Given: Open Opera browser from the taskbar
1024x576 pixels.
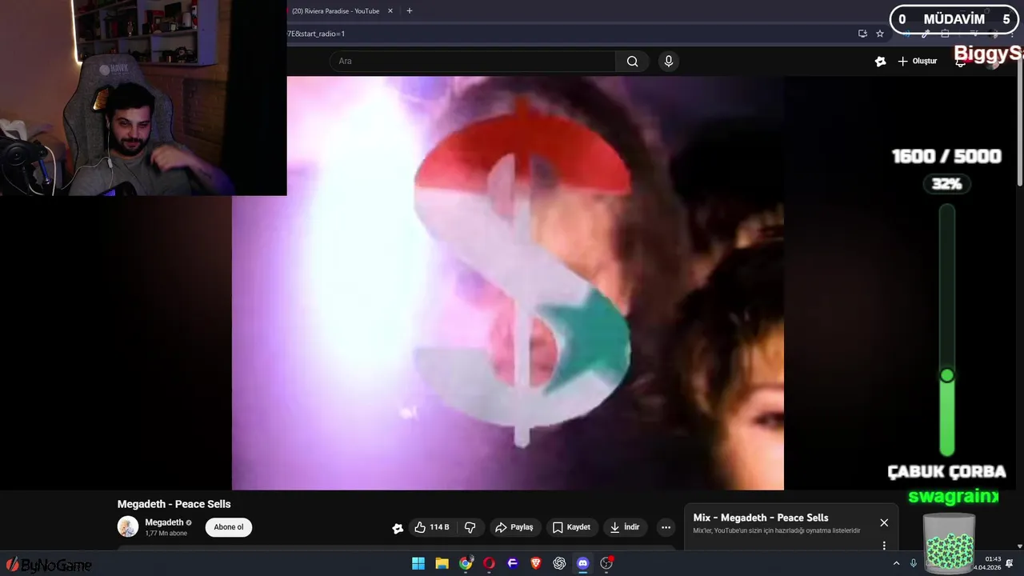Looking at the screenshot, I should click(489, 563).
